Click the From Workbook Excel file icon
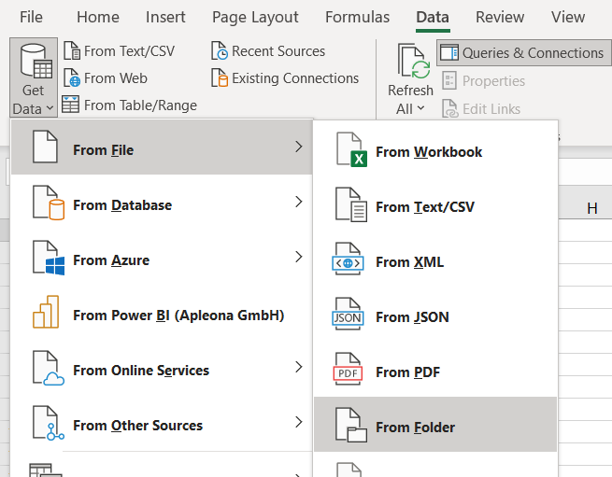 [x=351, y=149]
